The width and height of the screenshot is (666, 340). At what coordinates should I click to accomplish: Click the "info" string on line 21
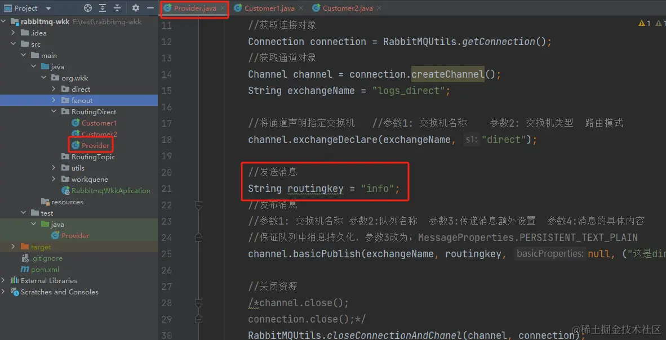click(378, 189)
